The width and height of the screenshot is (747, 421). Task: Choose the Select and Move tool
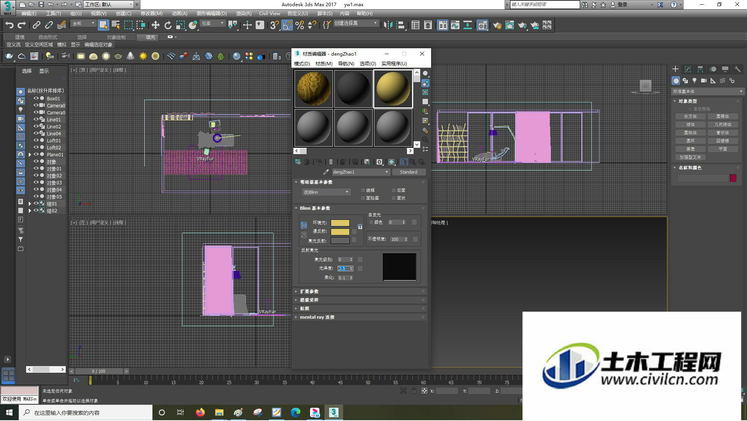point(155,25)
